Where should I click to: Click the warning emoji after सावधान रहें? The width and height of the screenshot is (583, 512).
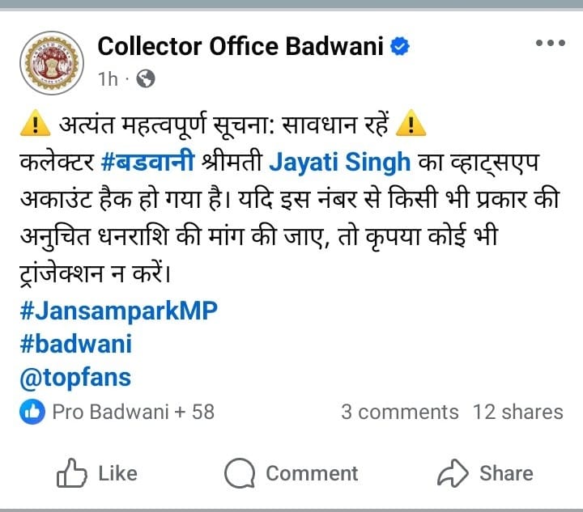[411, 123]
